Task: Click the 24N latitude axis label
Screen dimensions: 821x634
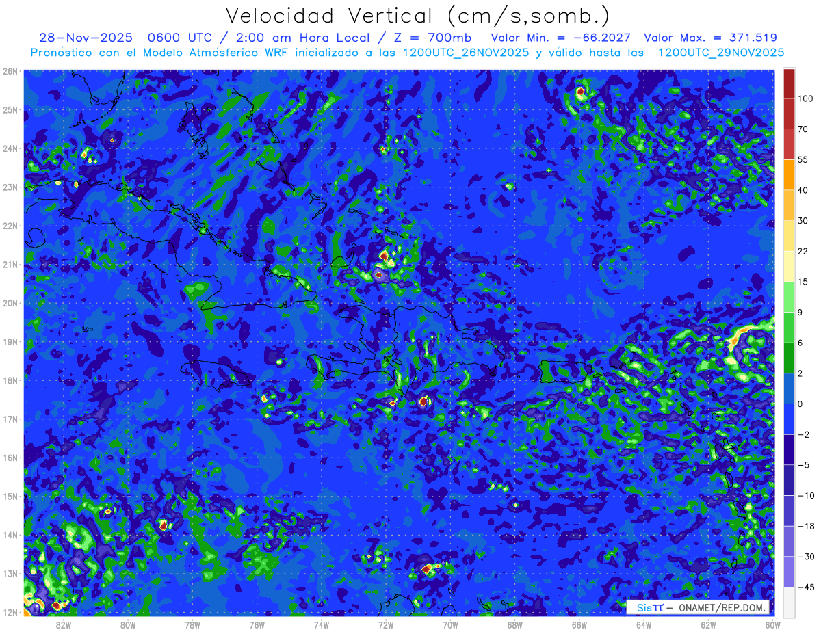Action: click(x=10, y=148)
